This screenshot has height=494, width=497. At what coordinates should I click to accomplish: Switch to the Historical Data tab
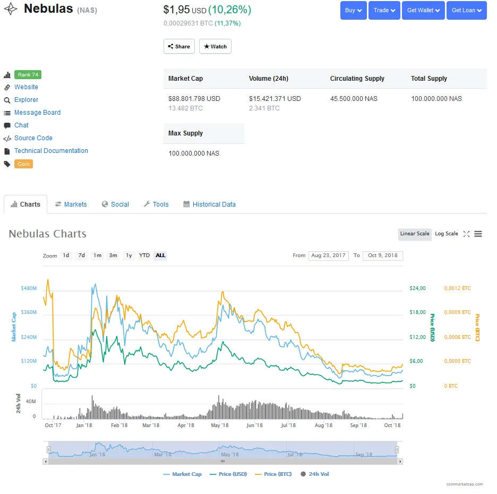pyautogui.click(x=210, y=204)
